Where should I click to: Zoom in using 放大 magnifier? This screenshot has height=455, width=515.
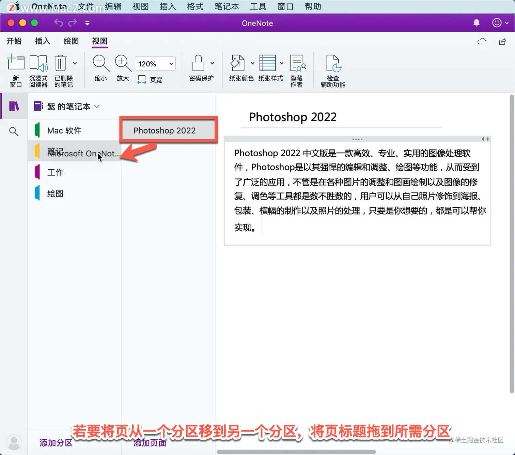(x=123, y=68)
